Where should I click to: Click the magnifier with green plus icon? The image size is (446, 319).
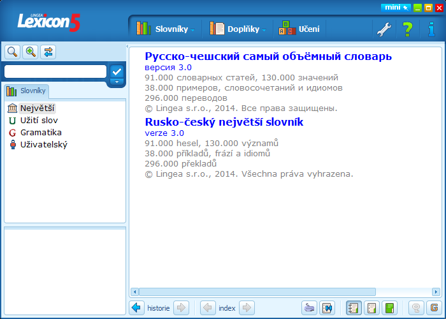pos(30,52)
